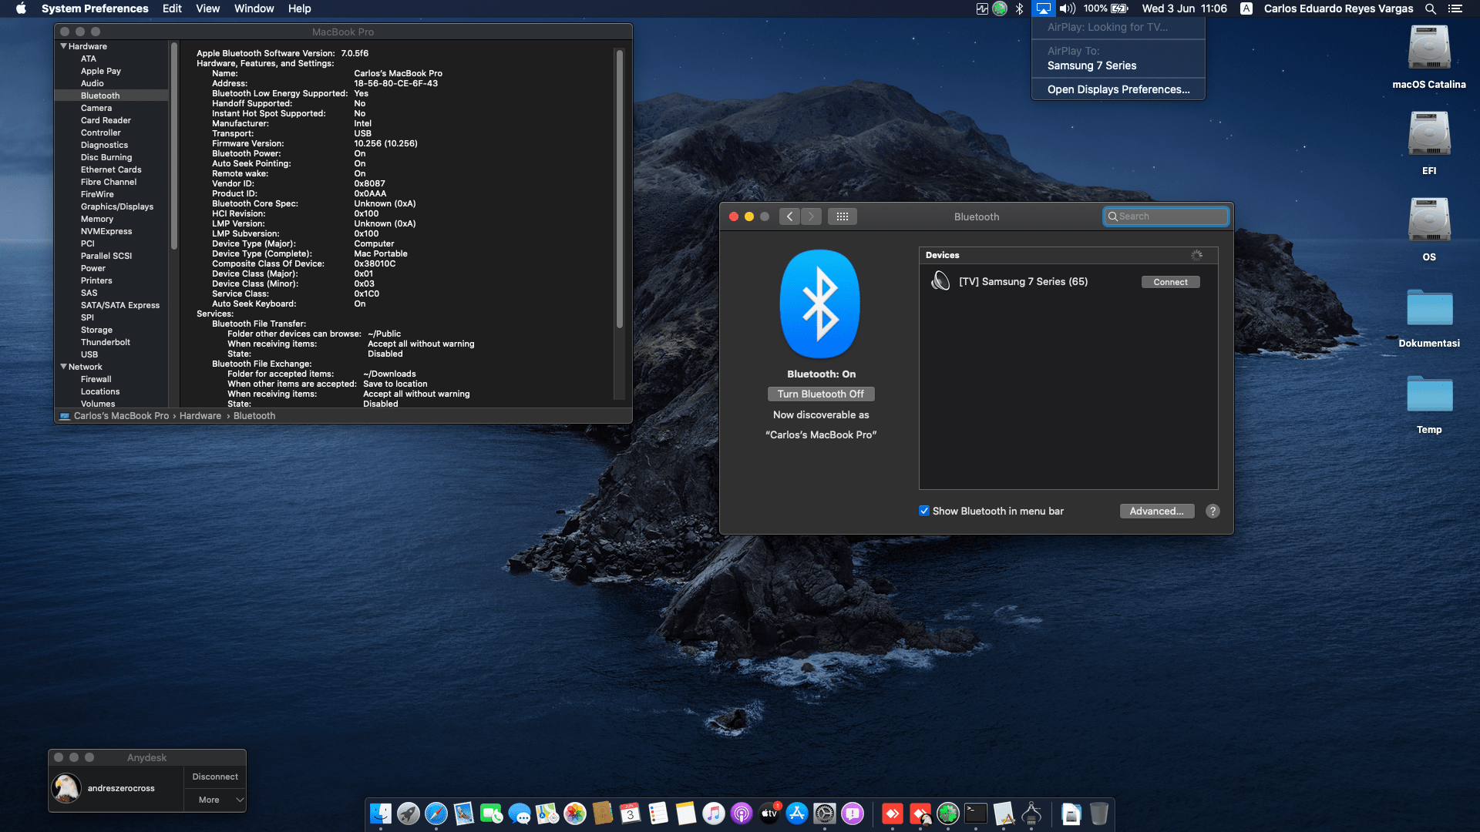Go back with the left arrow button
The width and height of the screenshot is (1480, 832).
[789, 216]
